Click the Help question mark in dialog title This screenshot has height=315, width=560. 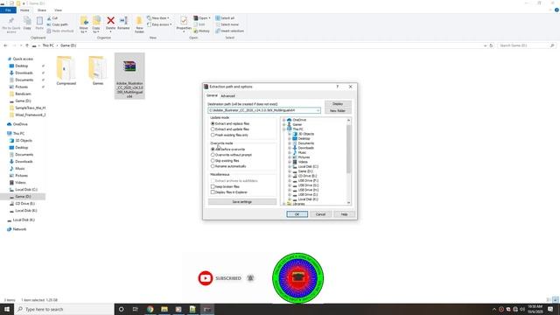337,87
